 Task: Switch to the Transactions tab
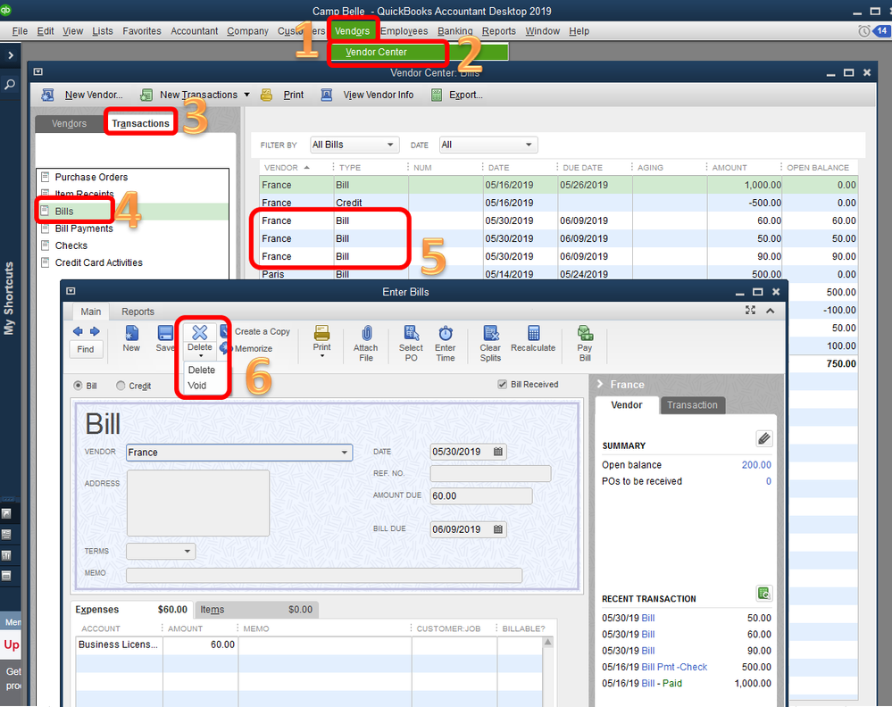point(140,123)
